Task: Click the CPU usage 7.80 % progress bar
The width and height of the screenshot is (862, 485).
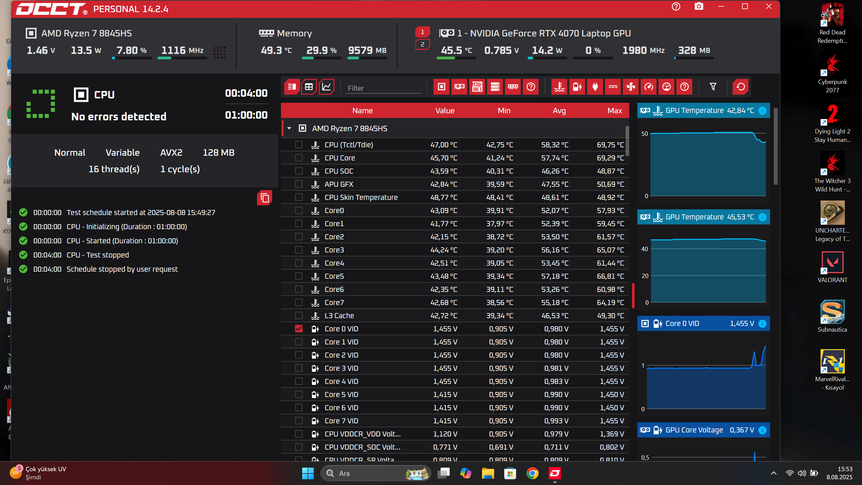Action: coord(132,58)
